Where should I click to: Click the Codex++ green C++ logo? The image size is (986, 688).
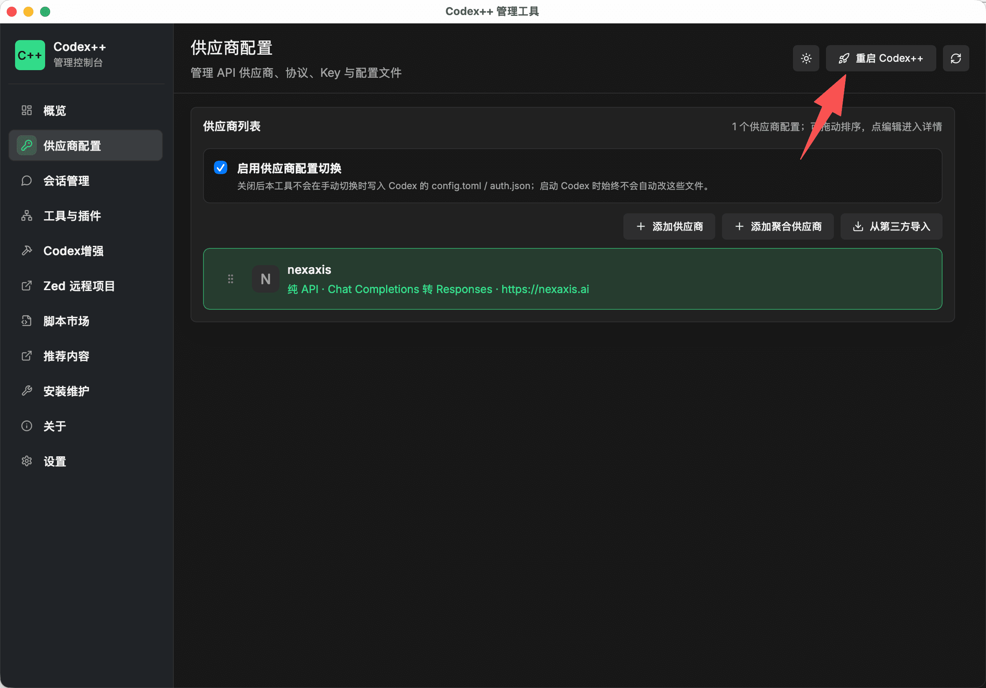(30, 55)
